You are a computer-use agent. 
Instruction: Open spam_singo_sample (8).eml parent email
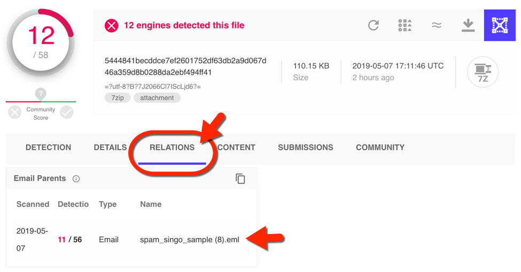[189, 240]
